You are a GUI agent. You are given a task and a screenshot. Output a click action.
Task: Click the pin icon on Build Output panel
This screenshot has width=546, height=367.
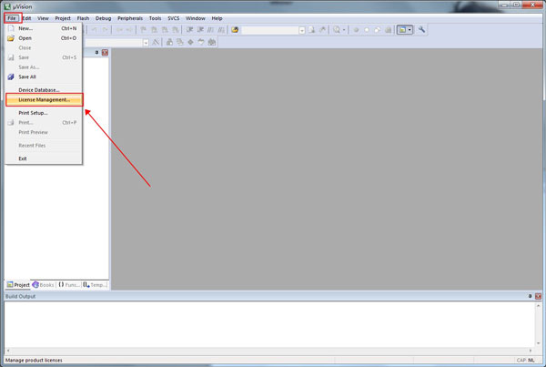tap(528, 297)
